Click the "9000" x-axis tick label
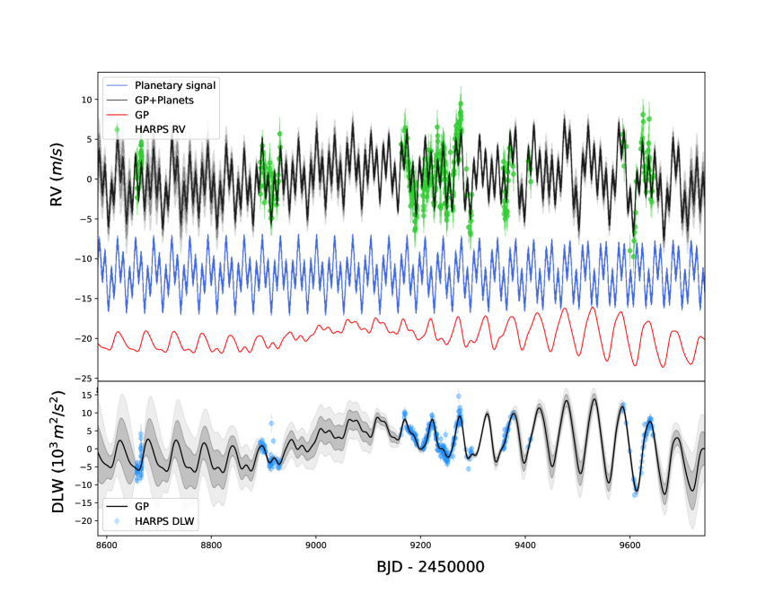Screen dimensions: 783x602 [315, 545]
